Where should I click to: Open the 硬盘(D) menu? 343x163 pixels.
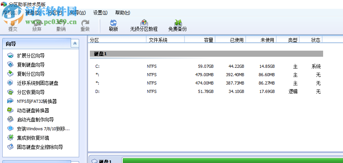33,13
